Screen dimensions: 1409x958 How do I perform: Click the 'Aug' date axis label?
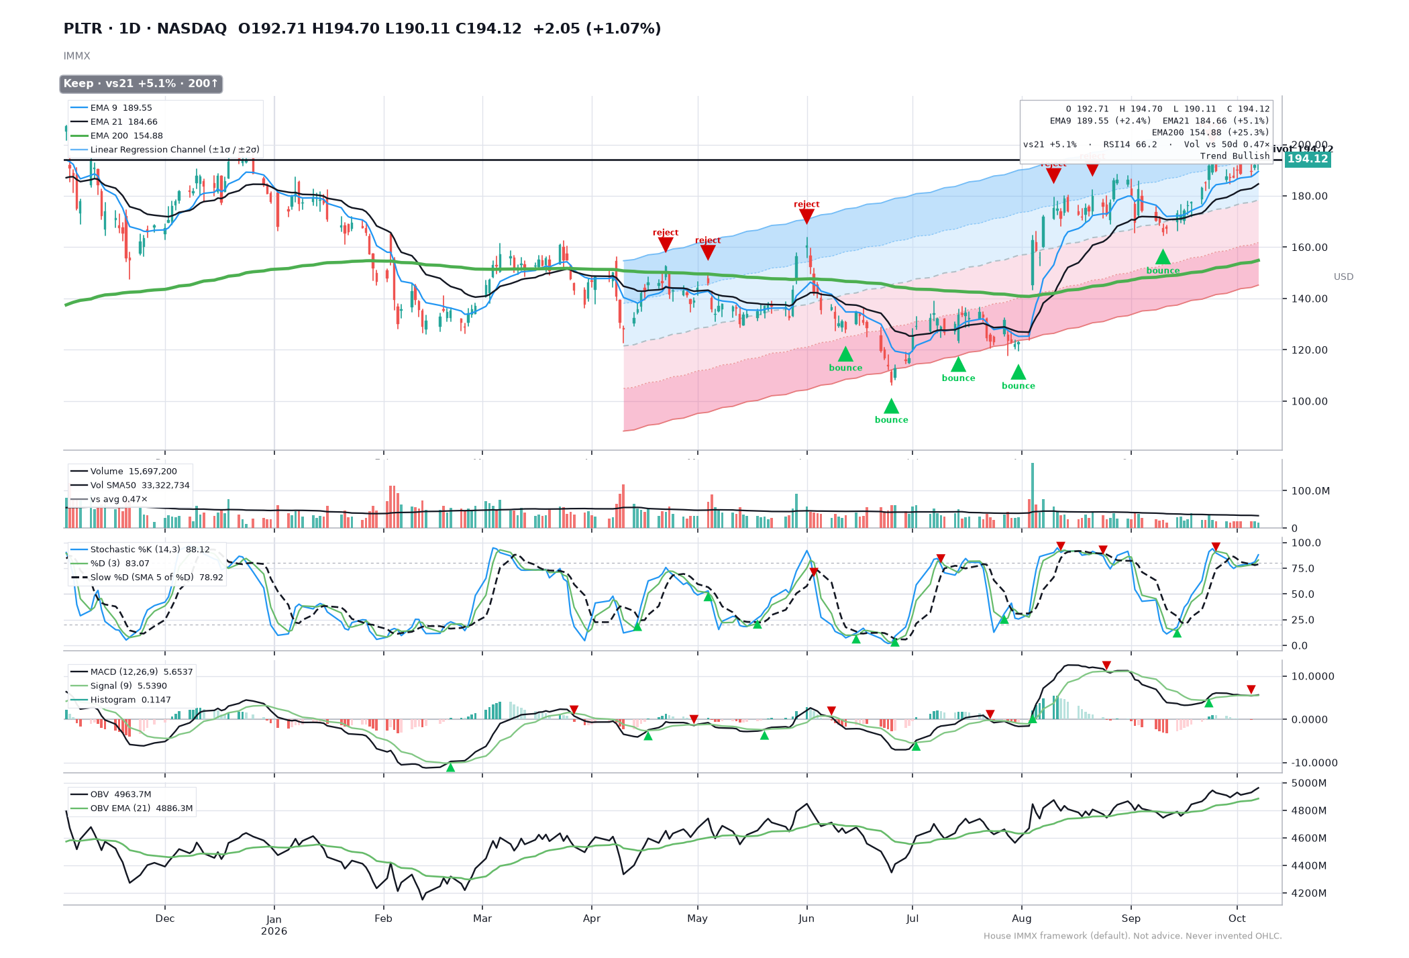tap(1022, 919)
